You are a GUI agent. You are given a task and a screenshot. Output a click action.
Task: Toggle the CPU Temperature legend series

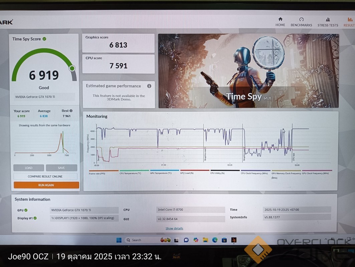[x=134, y=172]
